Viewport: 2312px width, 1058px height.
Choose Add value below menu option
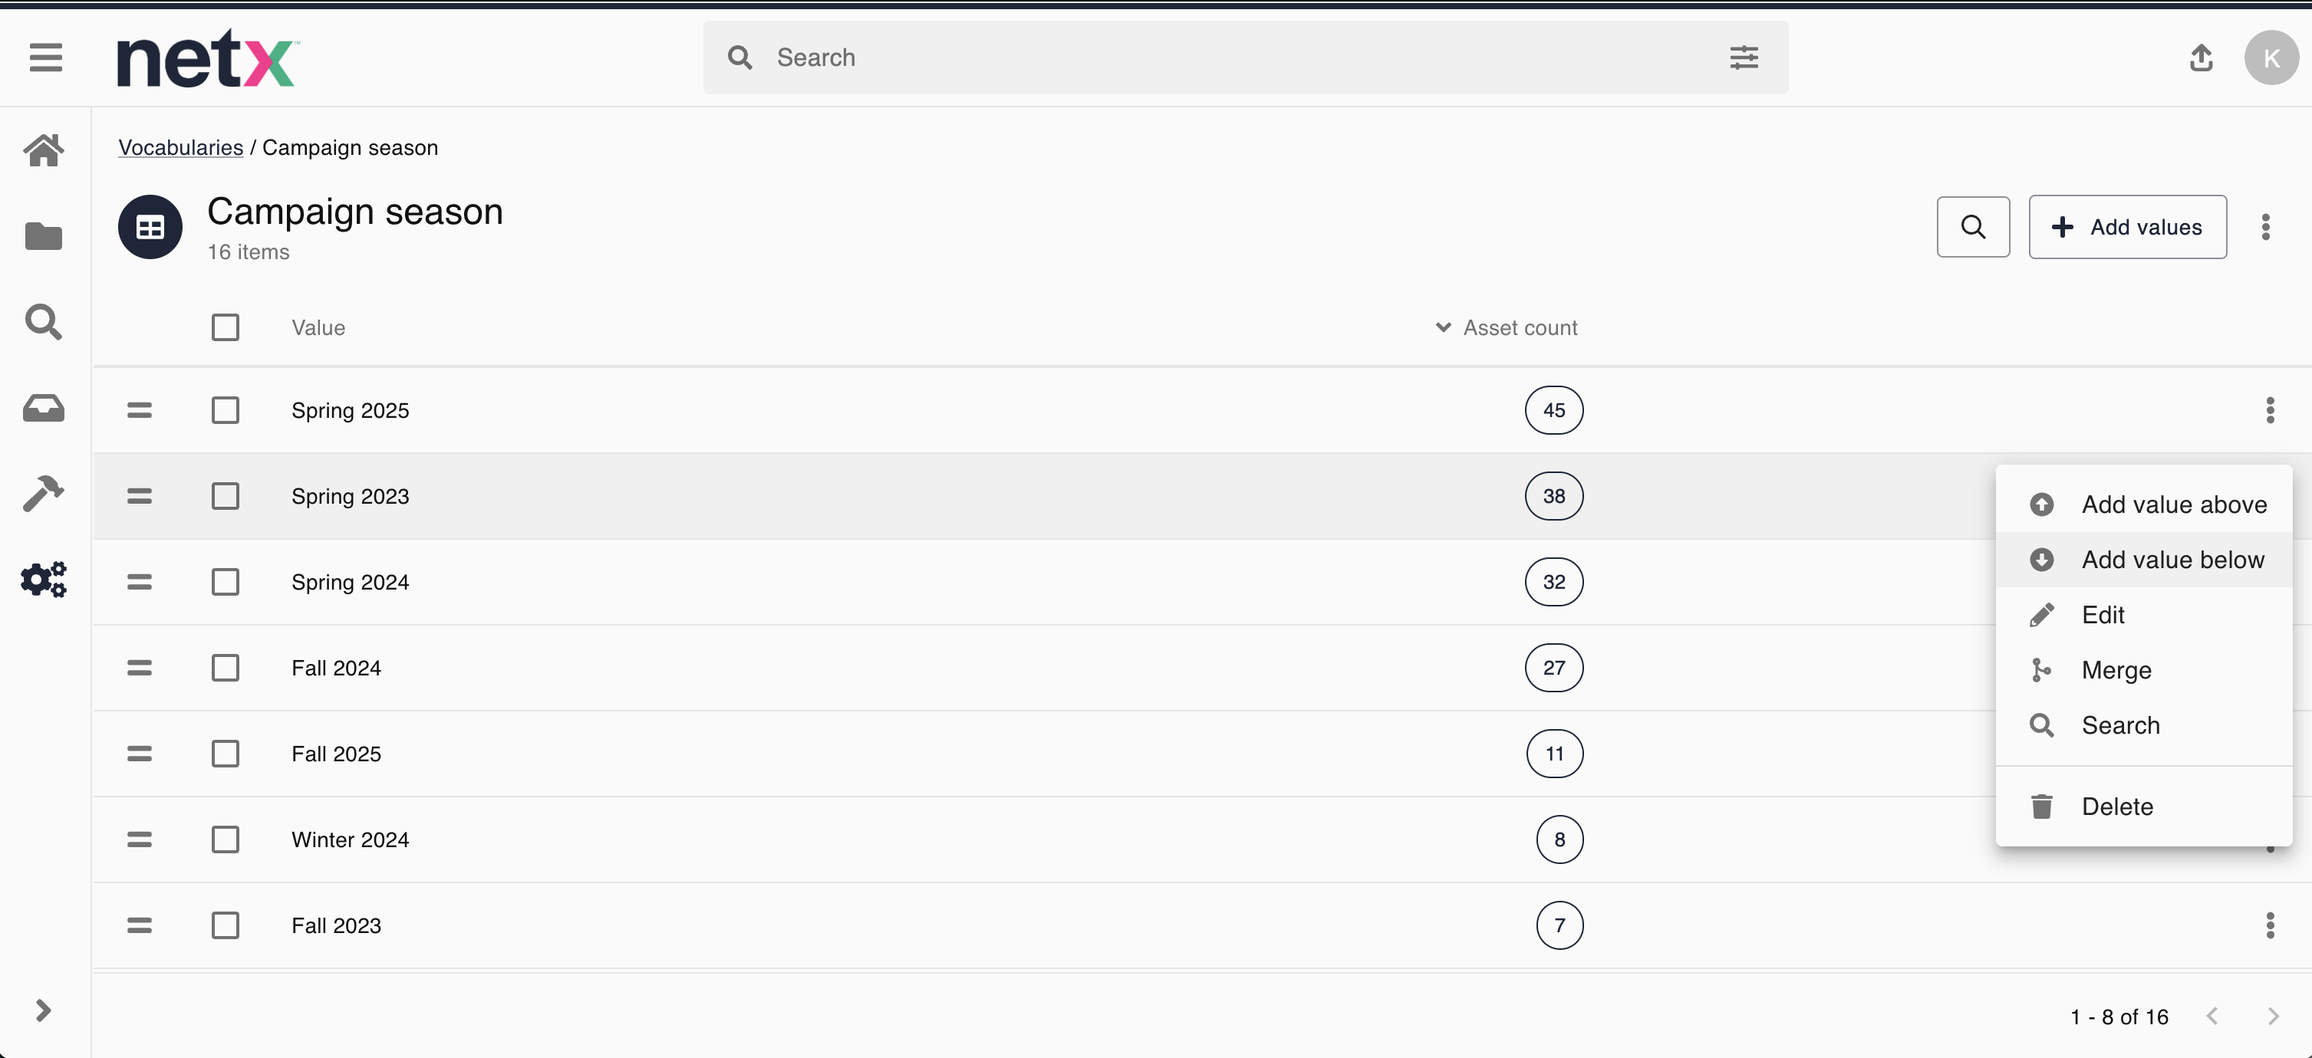pyautogui.click(x=2172, y=560)
